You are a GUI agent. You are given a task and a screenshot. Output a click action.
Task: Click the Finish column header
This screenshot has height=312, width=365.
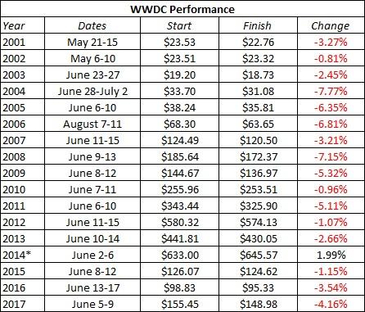point(258,25)
